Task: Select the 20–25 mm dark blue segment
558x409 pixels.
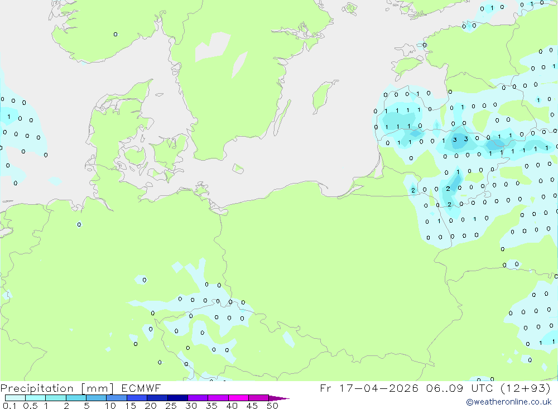Action: click(157, 398)
